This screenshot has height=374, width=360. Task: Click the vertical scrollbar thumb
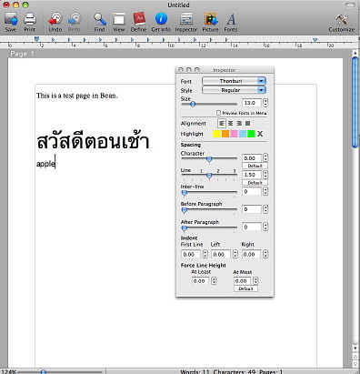point(355,102)
